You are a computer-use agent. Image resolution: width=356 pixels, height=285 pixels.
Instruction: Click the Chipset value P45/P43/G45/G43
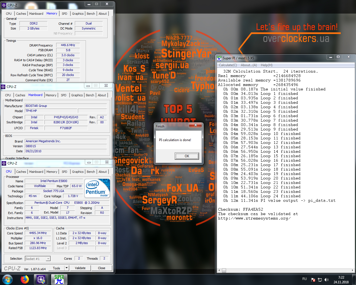(x=66, y=117)
